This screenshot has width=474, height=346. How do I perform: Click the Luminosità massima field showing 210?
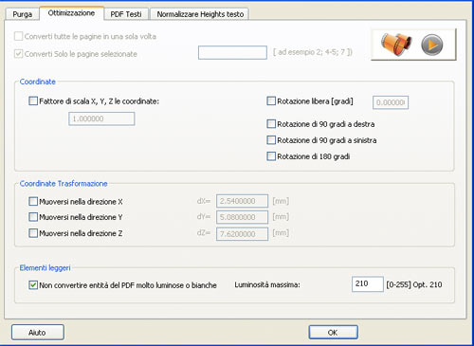click(368, 283)
